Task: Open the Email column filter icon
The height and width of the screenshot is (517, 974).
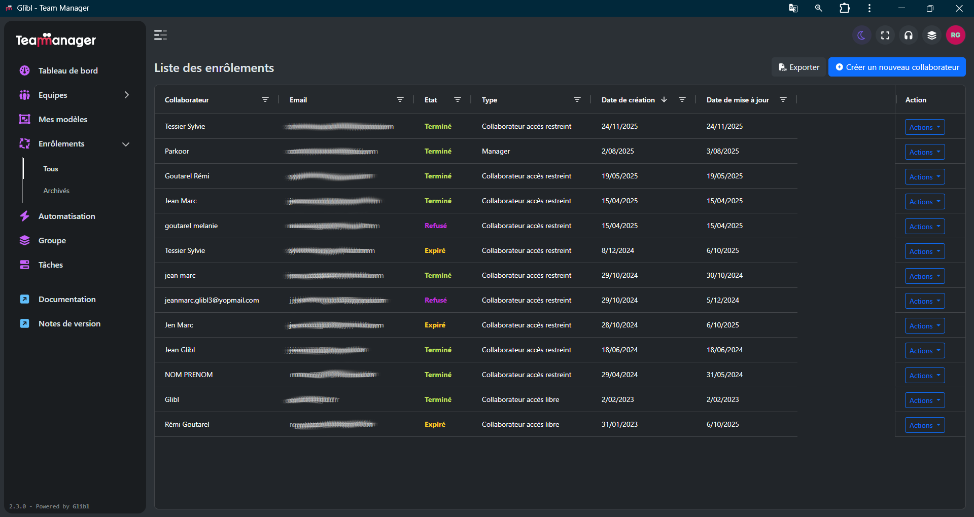Action: click(400, 100)
